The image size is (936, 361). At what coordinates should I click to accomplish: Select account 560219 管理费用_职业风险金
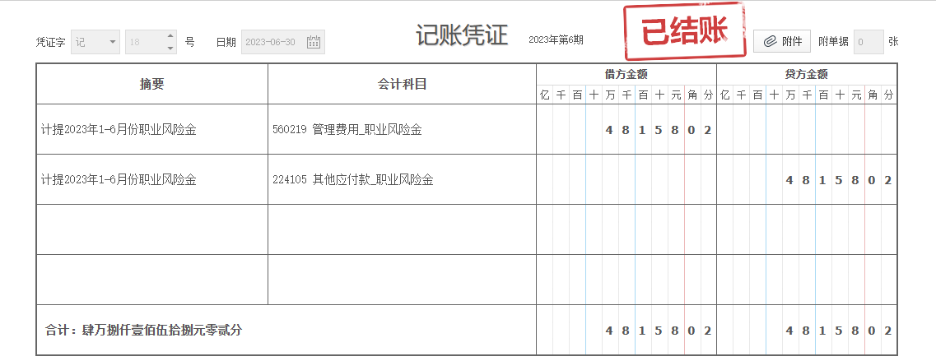click(x=402, y=129)
